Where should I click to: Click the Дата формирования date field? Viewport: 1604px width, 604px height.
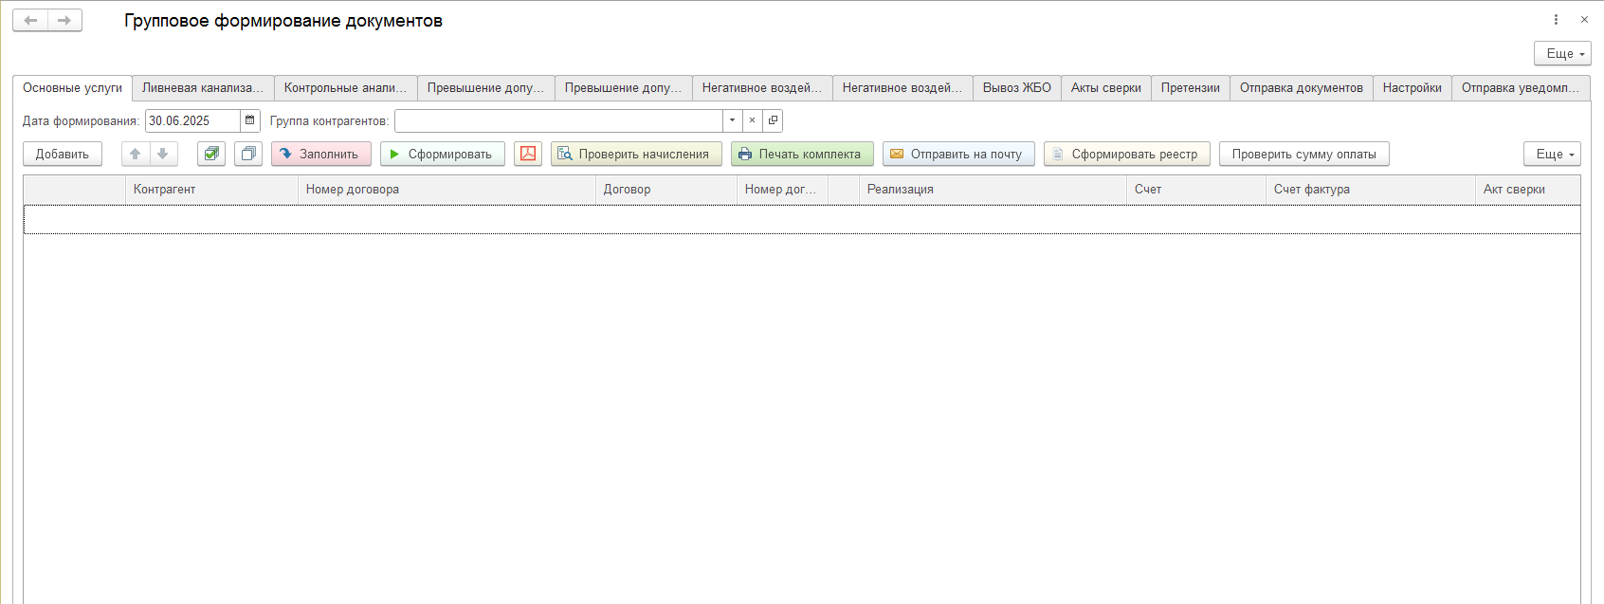[192, 120]
